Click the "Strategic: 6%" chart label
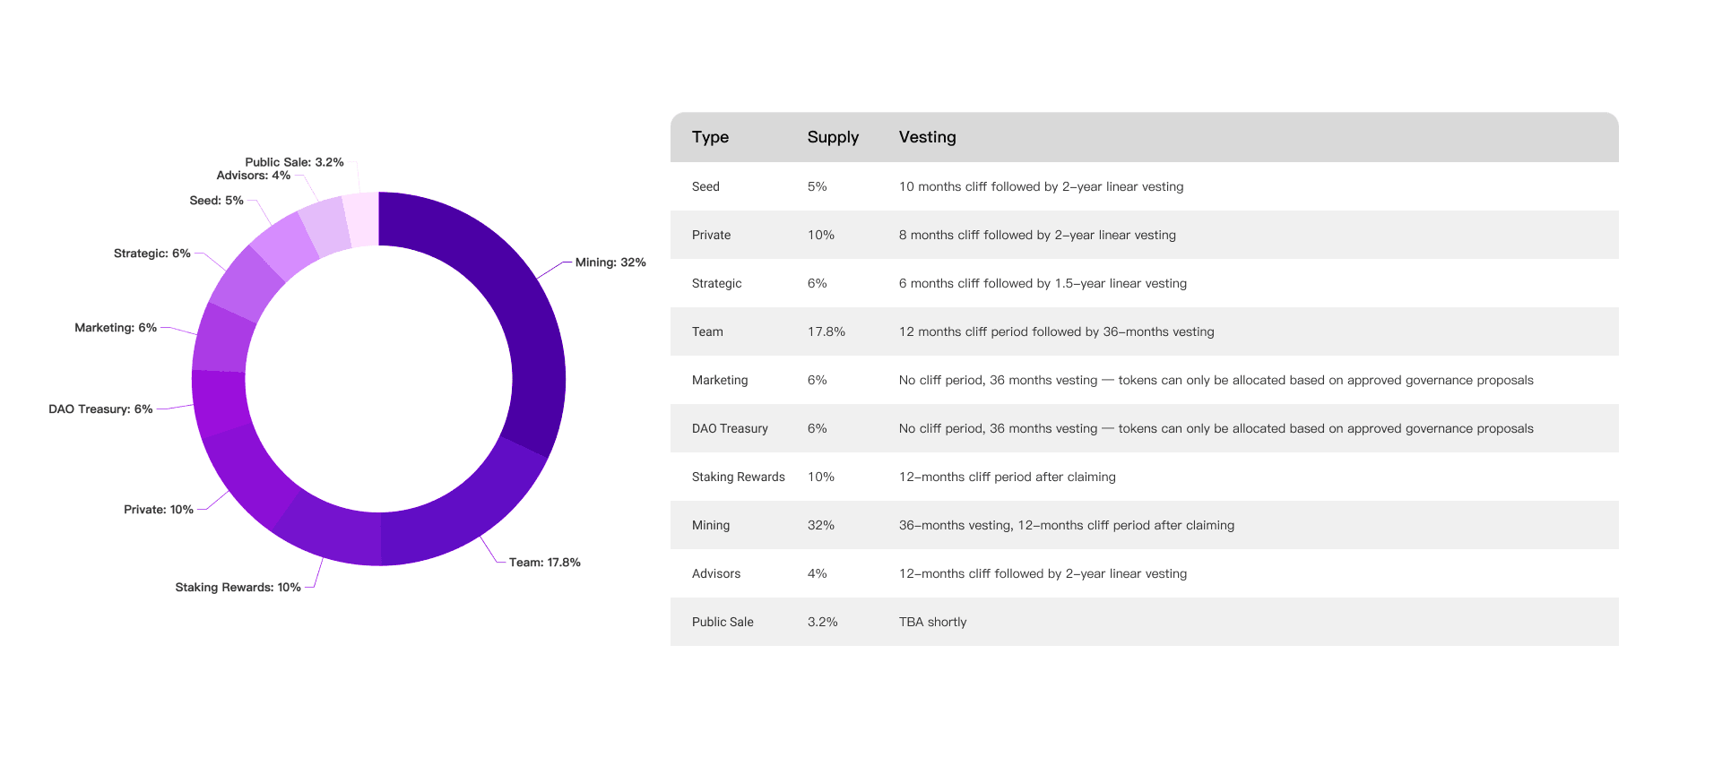The image size is (1731, 757). 151,254
